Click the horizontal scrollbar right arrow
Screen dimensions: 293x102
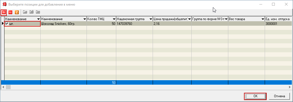point(290,87)
